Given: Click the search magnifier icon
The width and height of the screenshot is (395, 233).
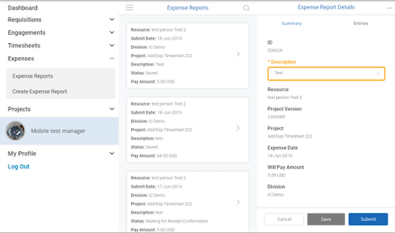Looking at the screenshot, I should pyautogui.click(x=246, y=8).
